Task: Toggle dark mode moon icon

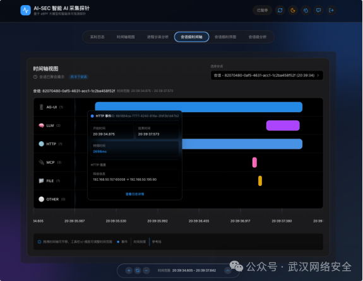Action: 293,11
